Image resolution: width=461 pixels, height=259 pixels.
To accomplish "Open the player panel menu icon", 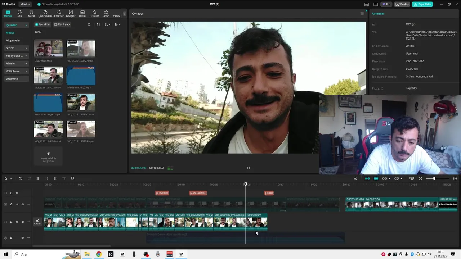I will coord(362,14).
